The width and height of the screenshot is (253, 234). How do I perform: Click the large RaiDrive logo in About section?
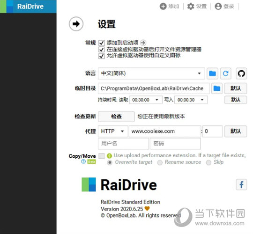pyautogui.click(x=89, y=184)
